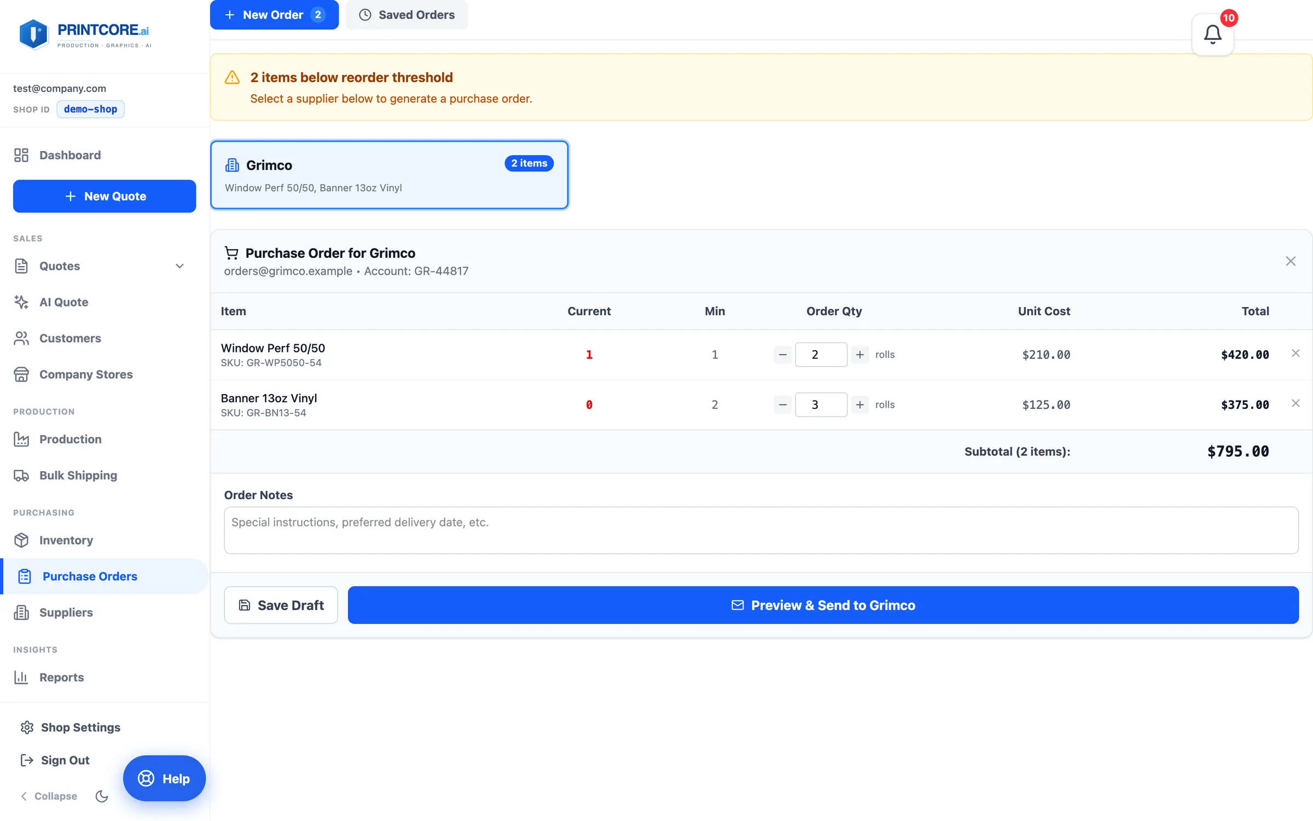Decrease Window Perf 50/50 quantity
The height and width of the screenshot is (821, 1313).
point(783,355)
